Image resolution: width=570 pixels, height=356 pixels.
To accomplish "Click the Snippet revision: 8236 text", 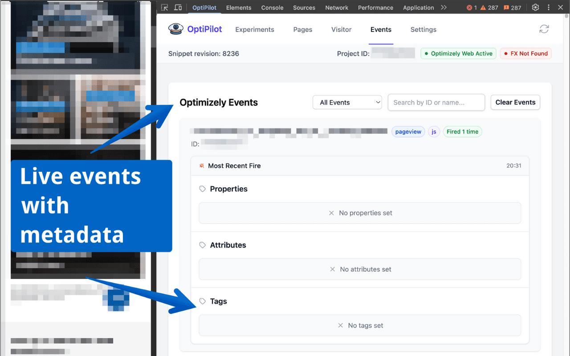I will [x=204, y=53].
